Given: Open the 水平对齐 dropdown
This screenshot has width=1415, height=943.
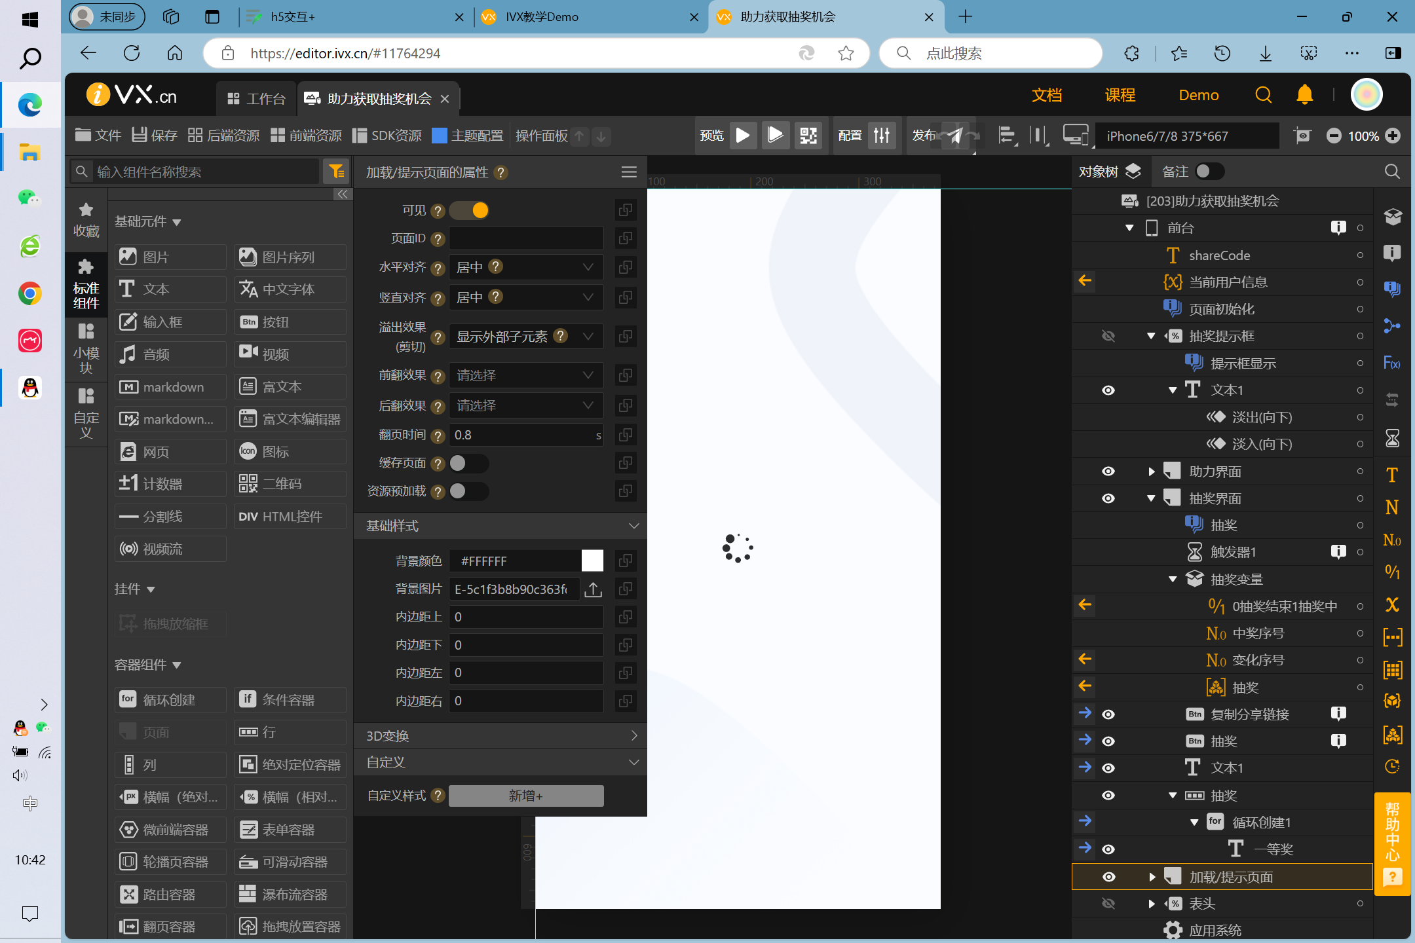Looking at the screenshot, I should click(x=526, y=267).
